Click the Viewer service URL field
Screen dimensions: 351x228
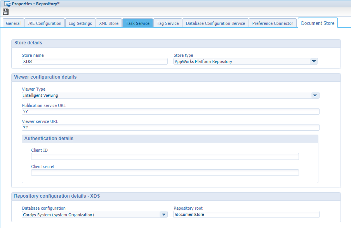coord(170,128)
